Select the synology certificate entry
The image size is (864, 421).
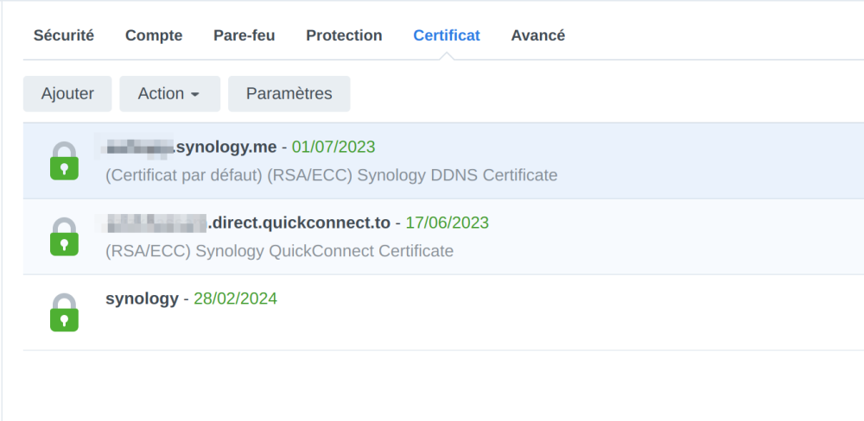[x=142, y=298]
